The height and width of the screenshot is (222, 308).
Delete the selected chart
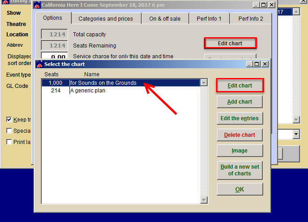pos(240,135)
